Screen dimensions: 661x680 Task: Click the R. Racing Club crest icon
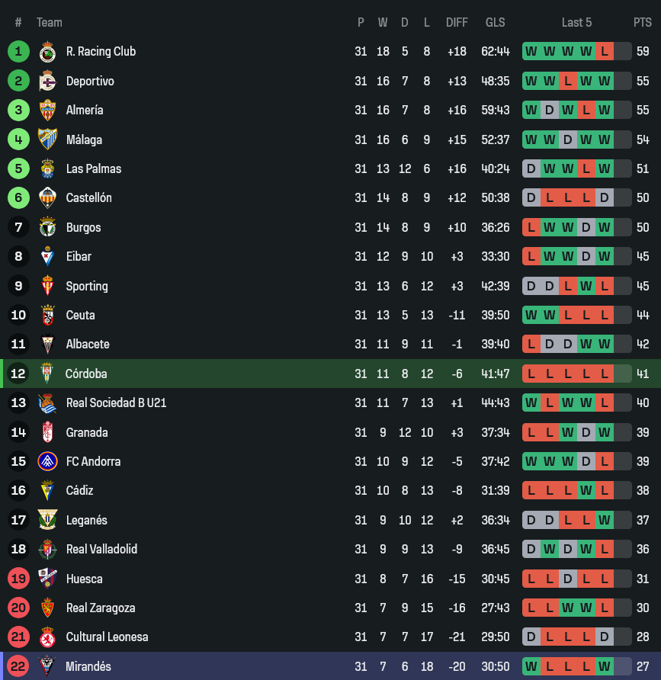[47, 52]
